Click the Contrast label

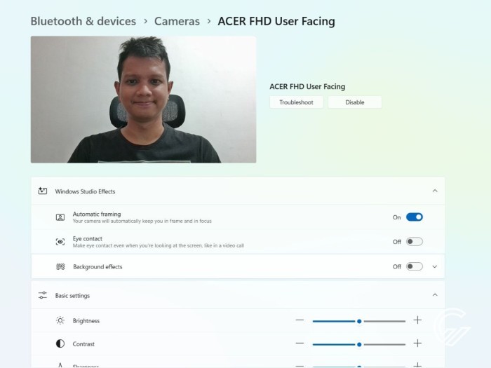(83, 344)
